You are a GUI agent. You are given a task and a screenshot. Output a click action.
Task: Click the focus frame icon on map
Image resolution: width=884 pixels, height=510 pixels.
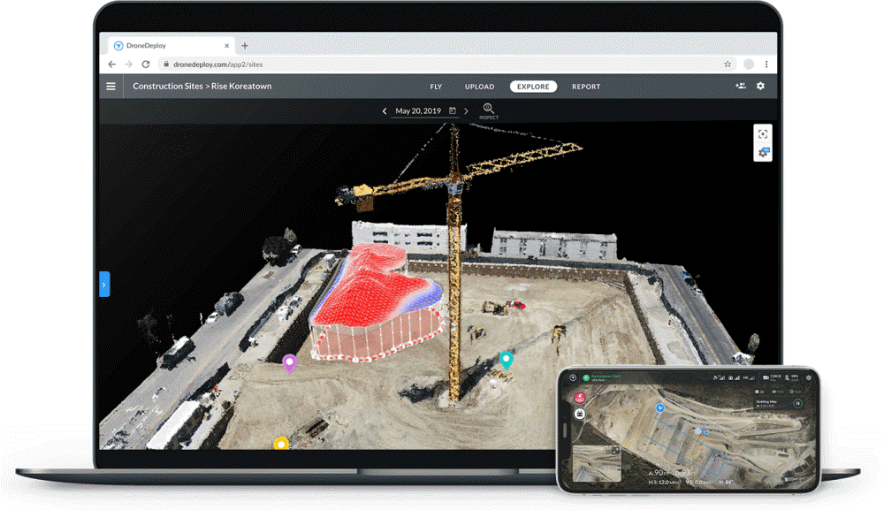click(763, 133)
